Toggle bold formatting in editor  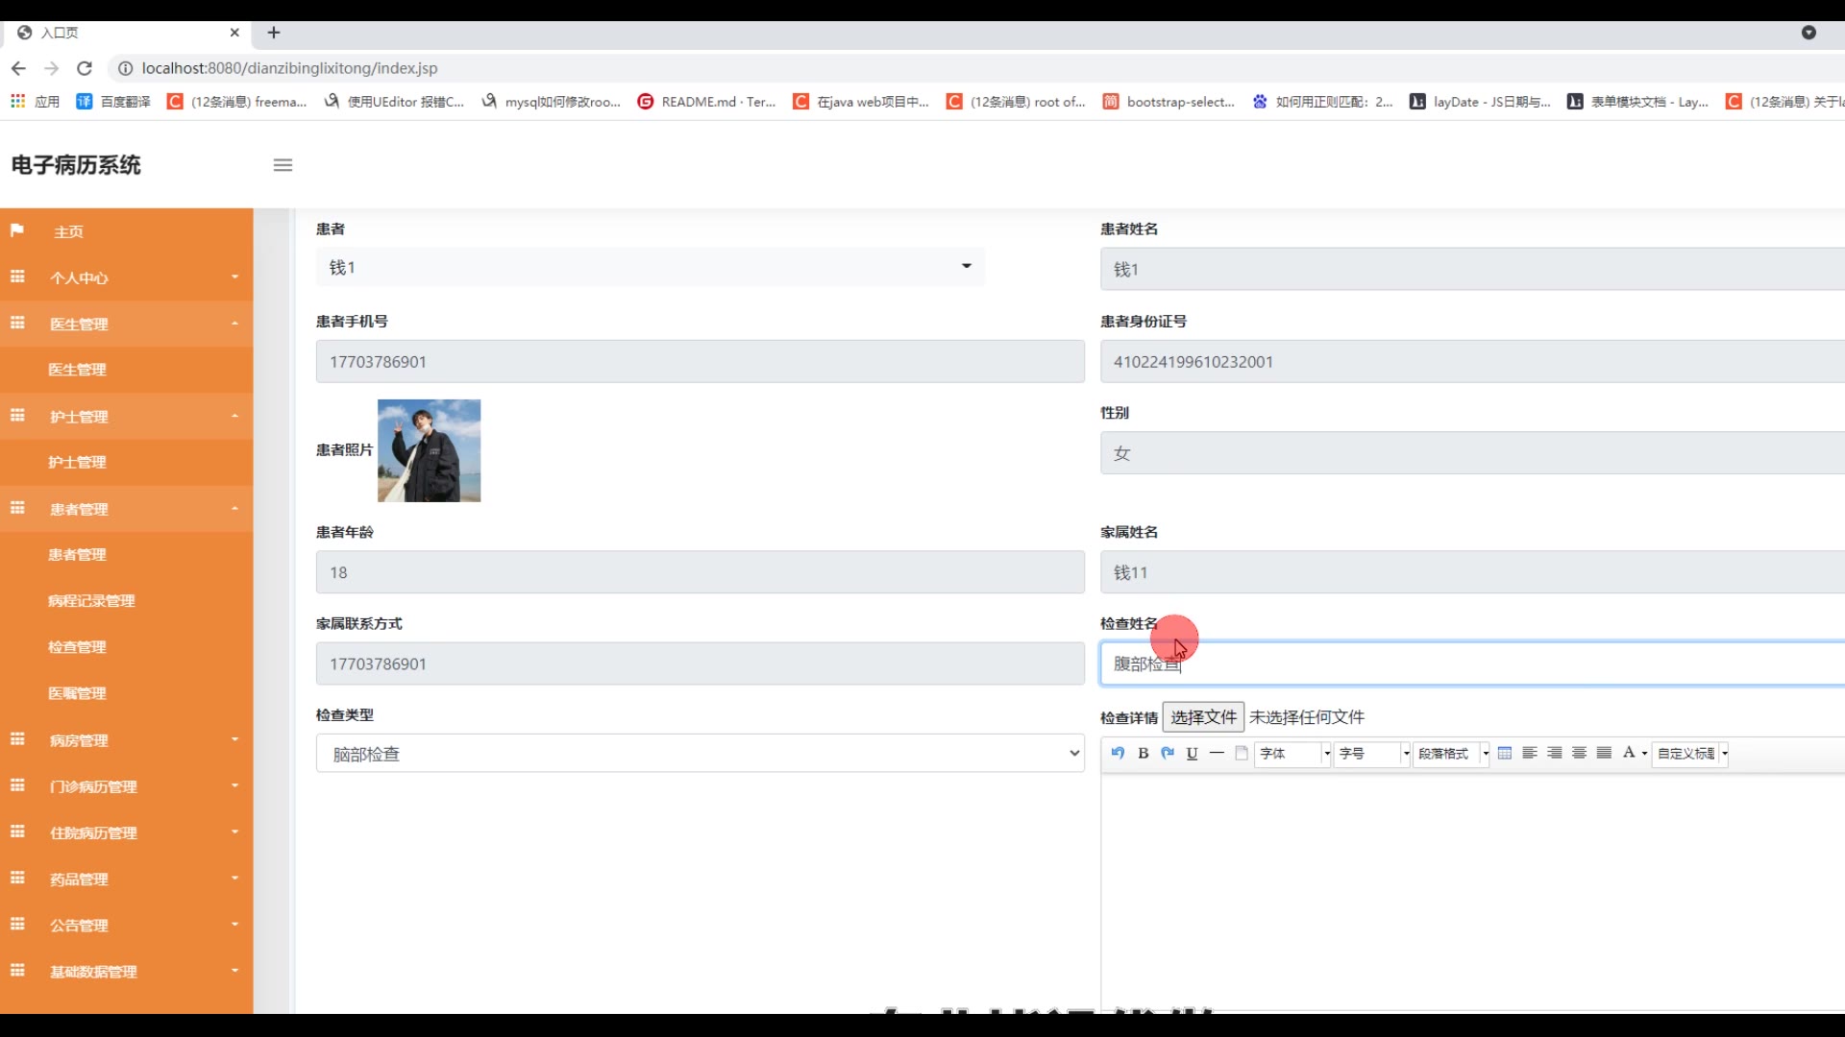[1143, 754]
